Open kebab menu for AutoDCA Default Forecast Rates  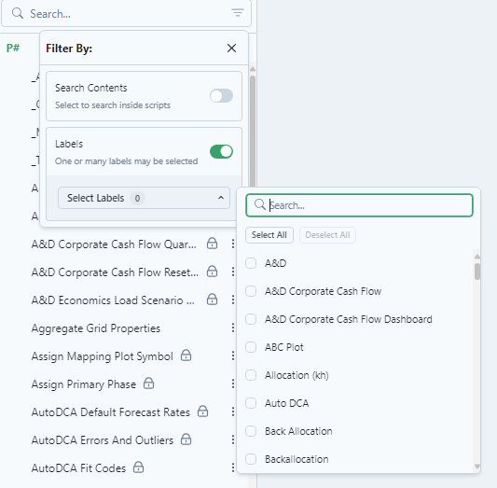pos(233,411)
